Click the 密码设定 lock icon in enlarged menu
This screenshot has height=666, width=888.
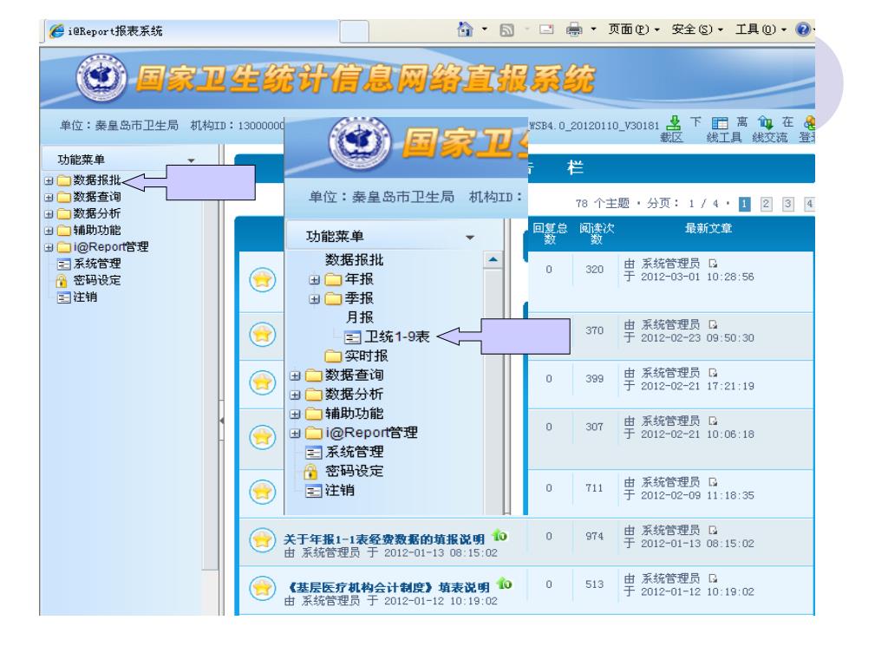point(310,471)
